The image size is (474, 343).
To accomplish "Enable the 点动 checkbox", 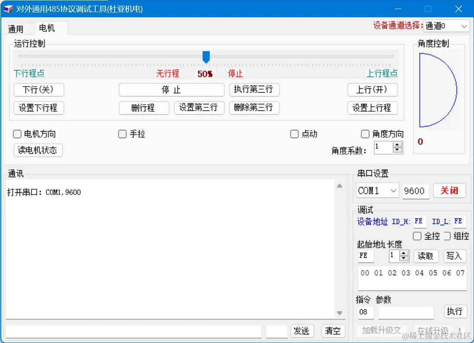I will tap(294, 134).
